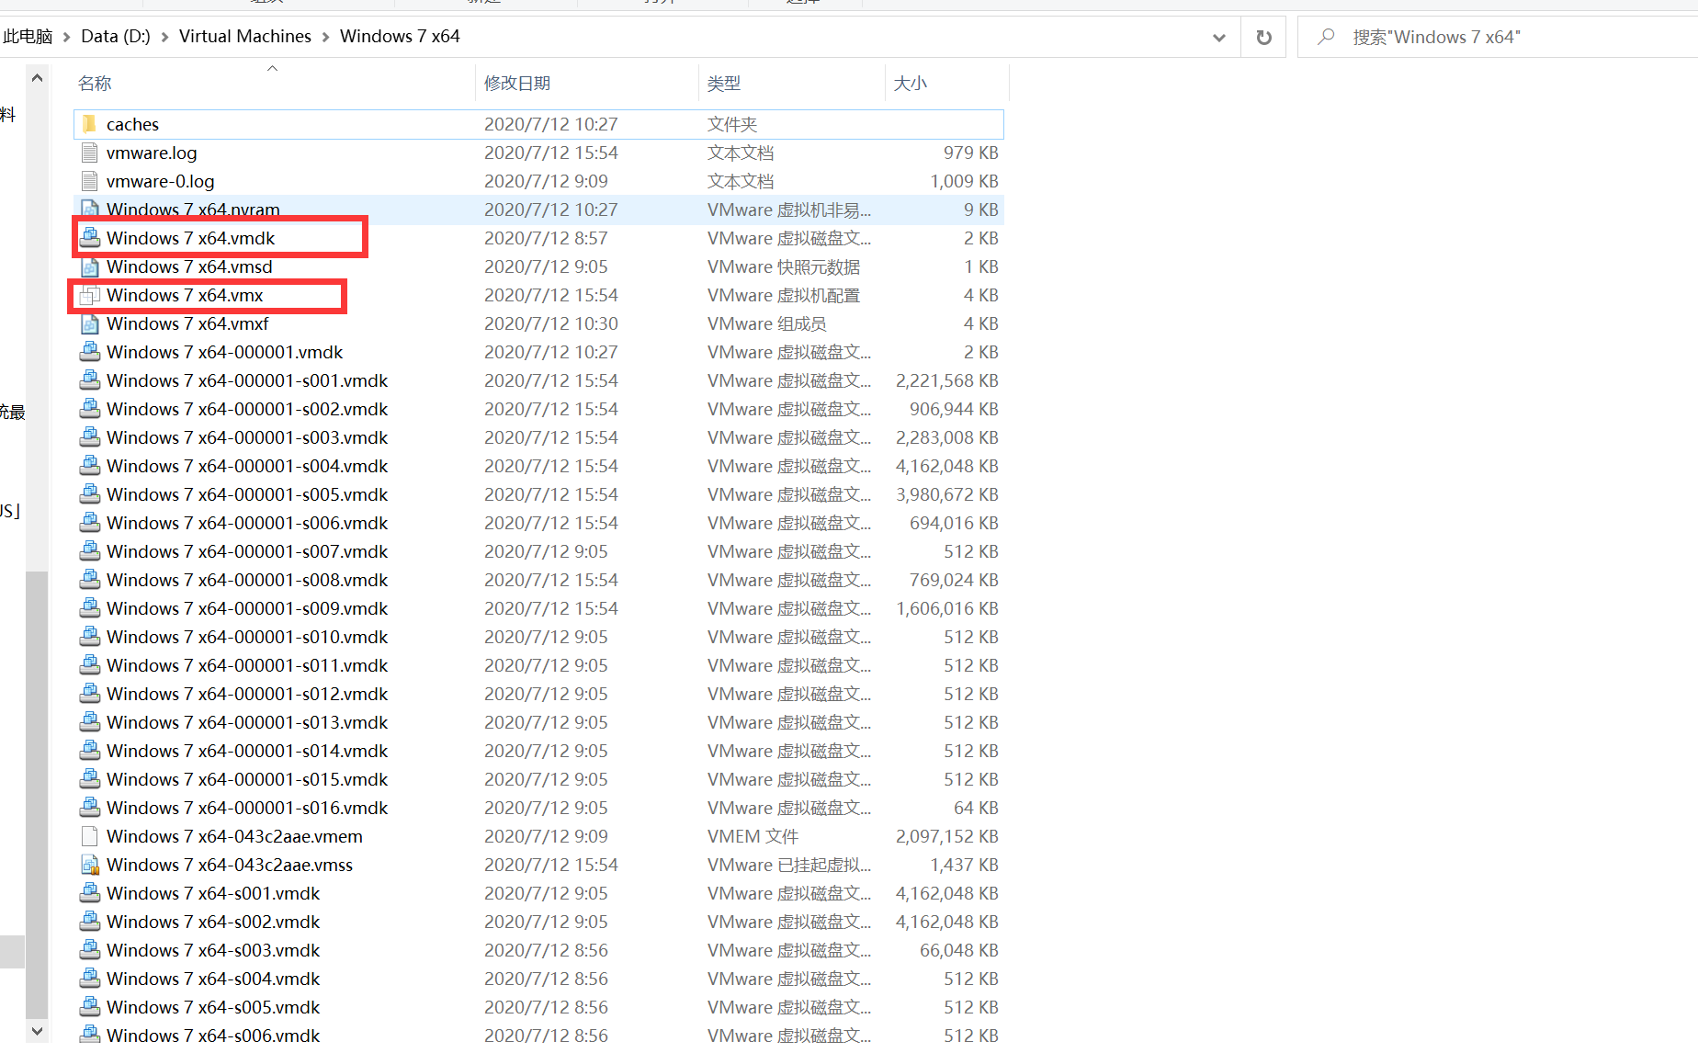Click the 2020/7/12 8:57 date cell
The image size is (1698, 1053).
[x=546, y=238]
